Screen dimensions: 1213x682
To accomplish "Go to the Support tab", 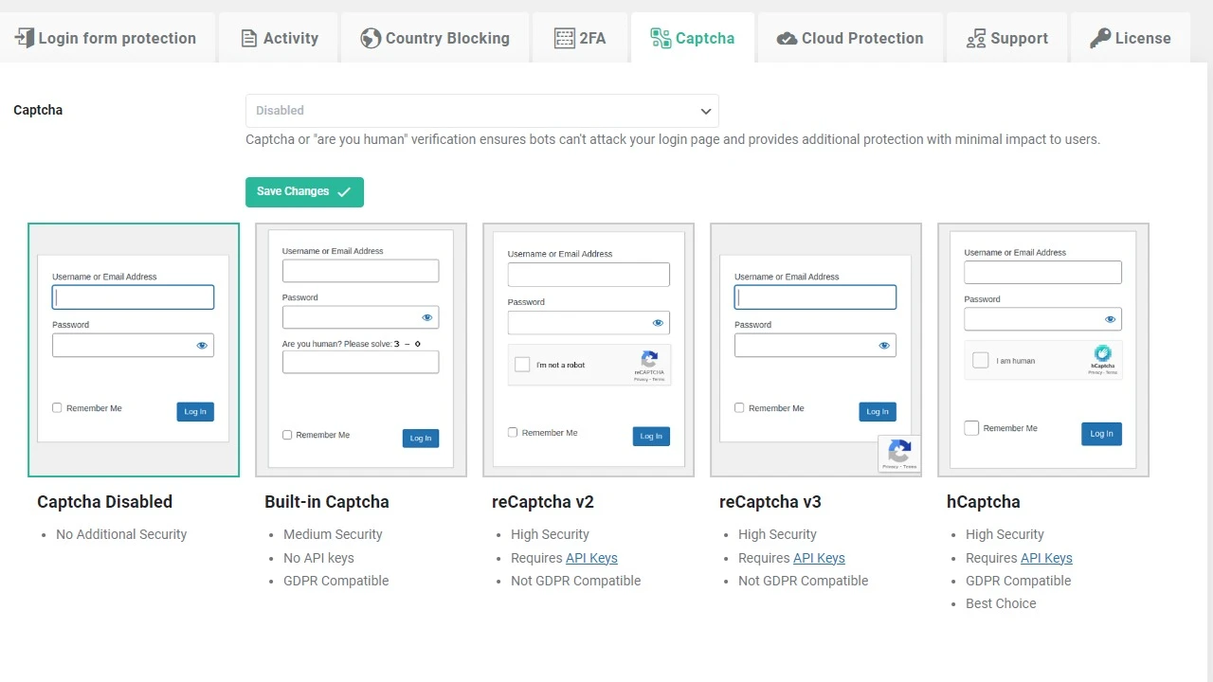I will pyautogui.click(x=1006, y=38).
